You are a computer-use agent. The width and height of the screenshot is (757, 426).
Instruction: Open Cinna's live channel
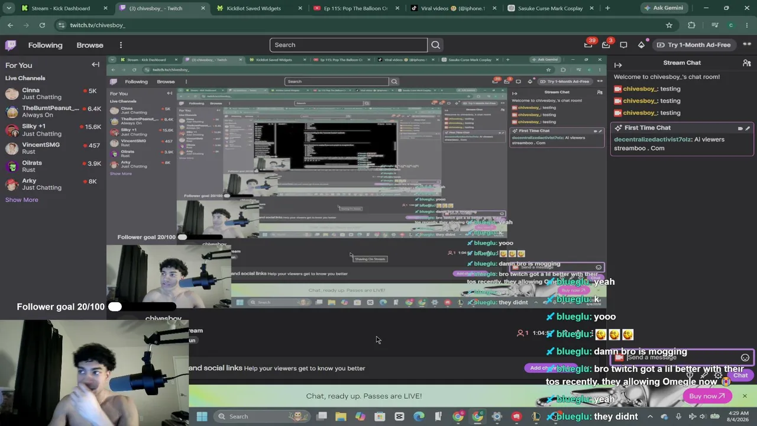coord(53,93)
